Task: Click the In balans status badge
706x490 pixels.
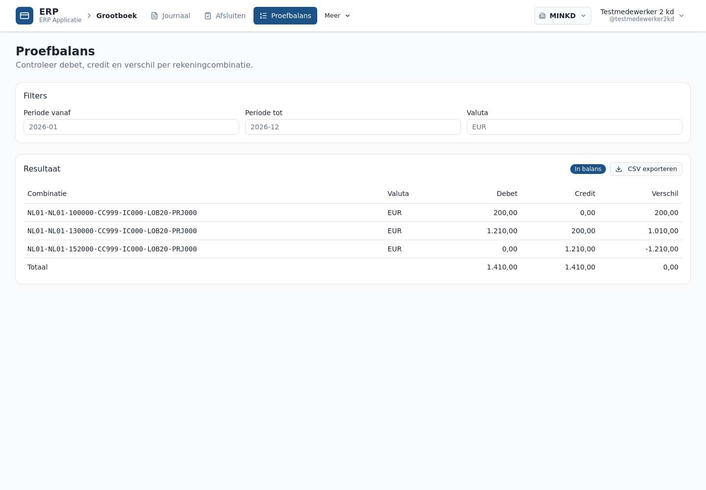Action: (x=588, y=169)
